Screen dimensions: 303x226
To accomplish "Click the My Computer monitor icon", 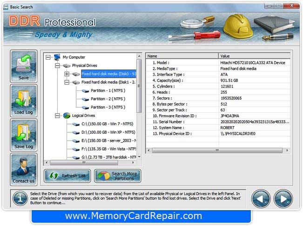I will [x=57, y=57].
